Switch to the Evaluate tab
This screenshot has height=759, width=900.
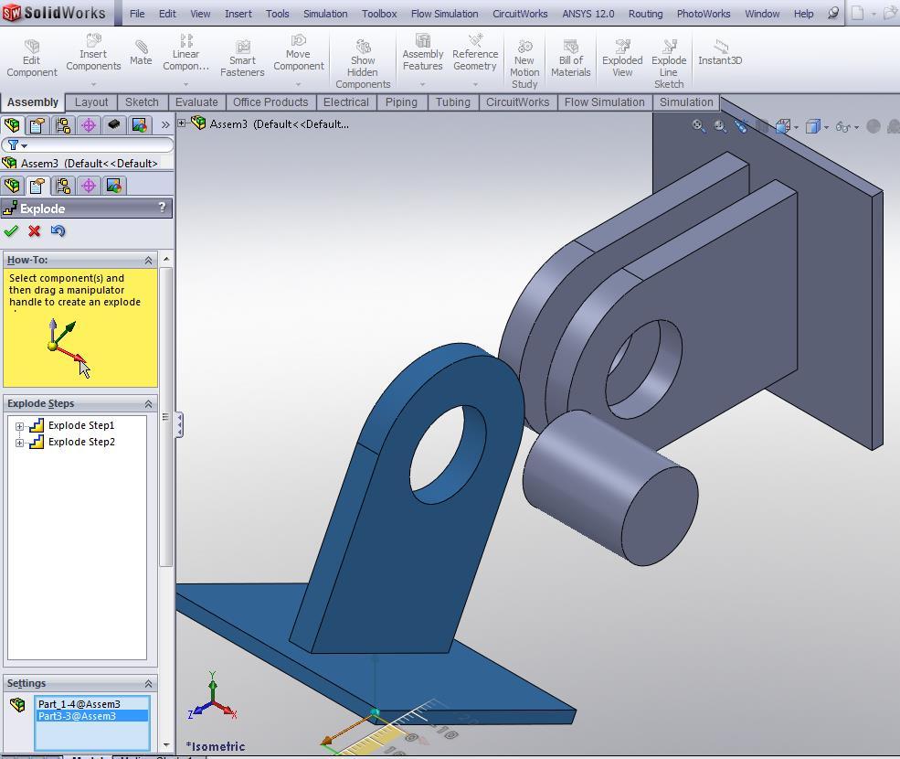point(196,102)
